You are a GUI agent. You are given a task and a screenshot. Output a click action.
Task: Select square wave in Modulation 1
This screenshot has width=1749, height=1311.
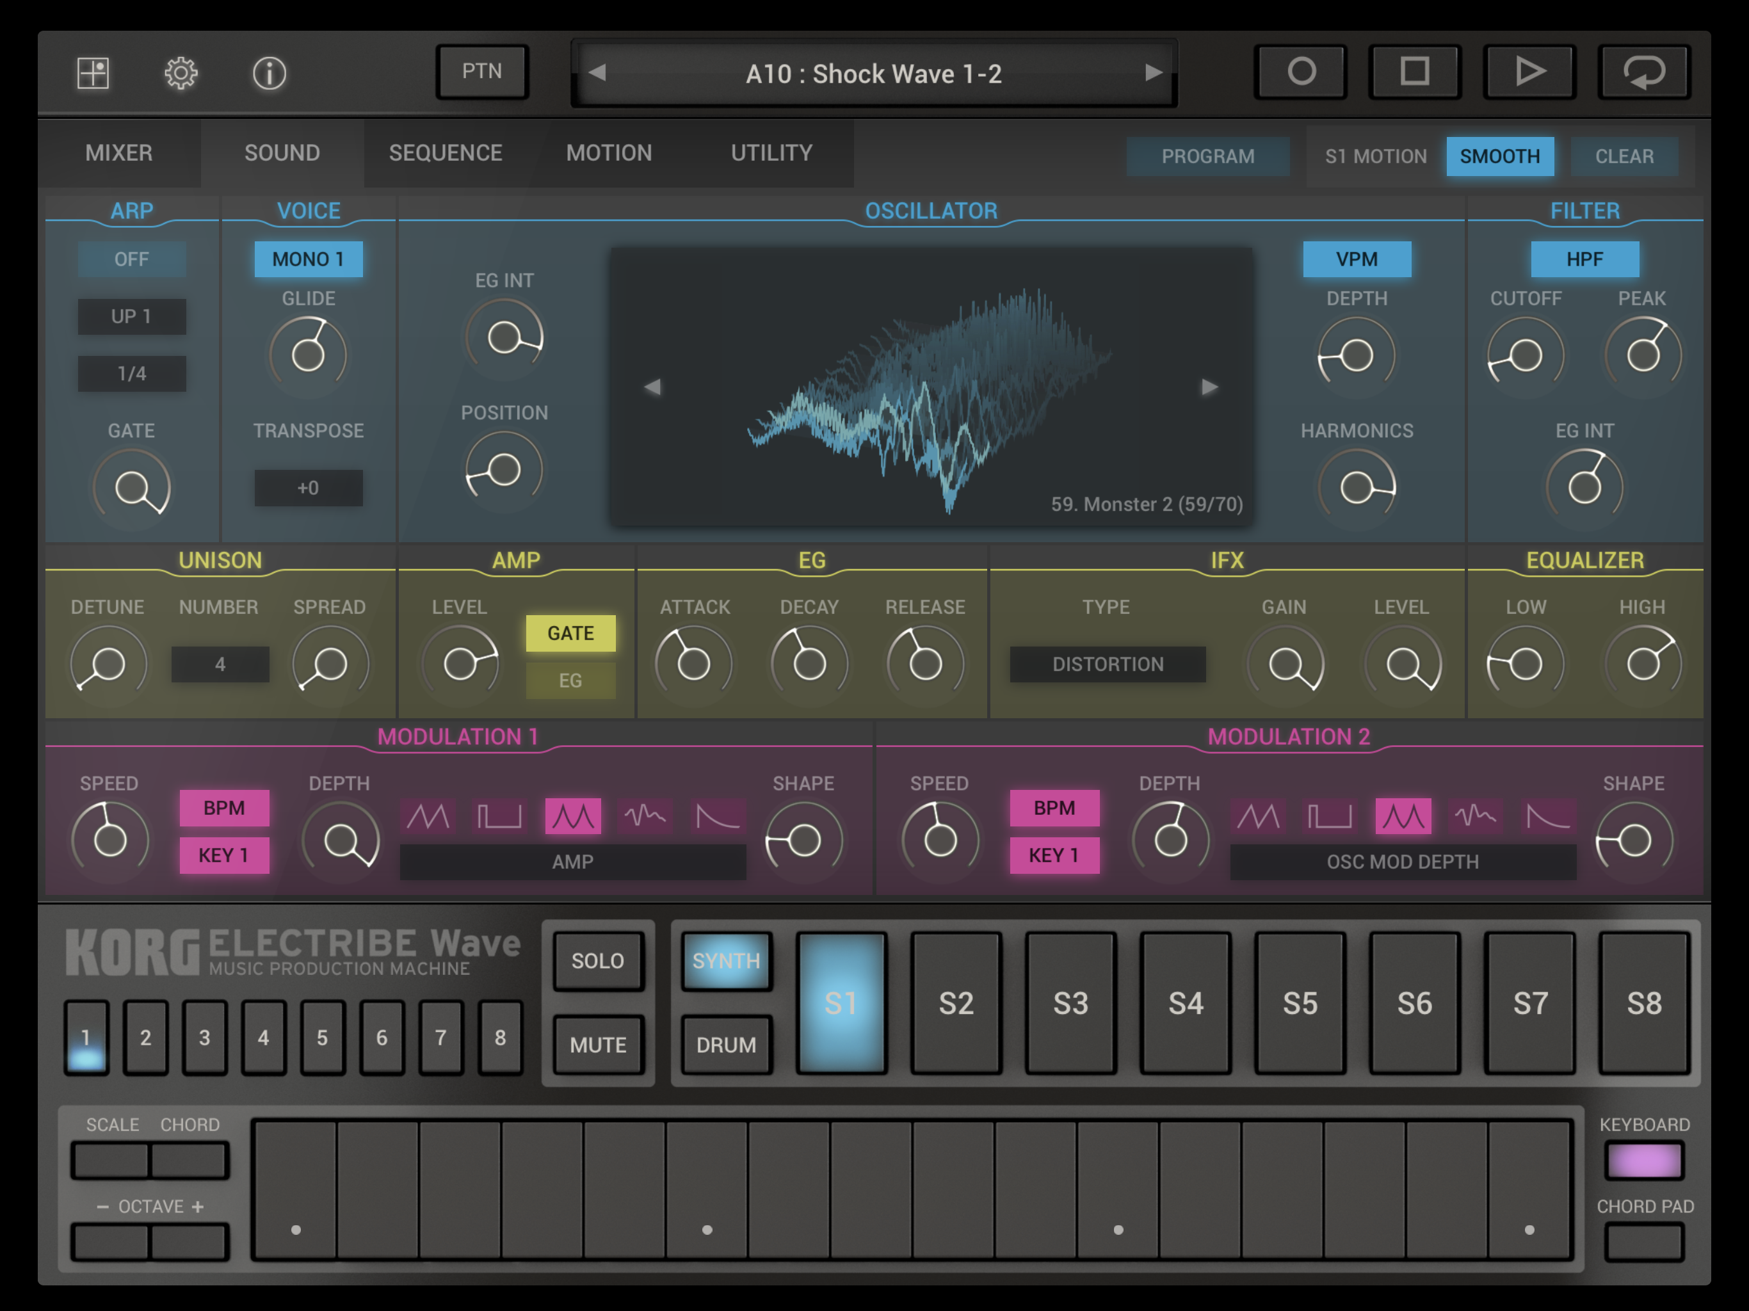tap(499, 816)
